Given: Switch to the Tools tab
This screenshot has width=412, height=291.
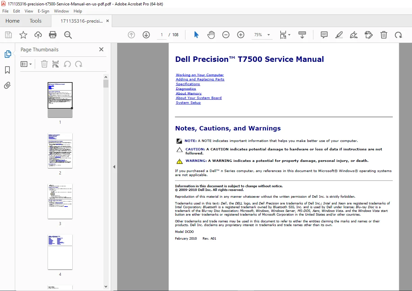Looking at the screenshot, I should click(35, 21).
